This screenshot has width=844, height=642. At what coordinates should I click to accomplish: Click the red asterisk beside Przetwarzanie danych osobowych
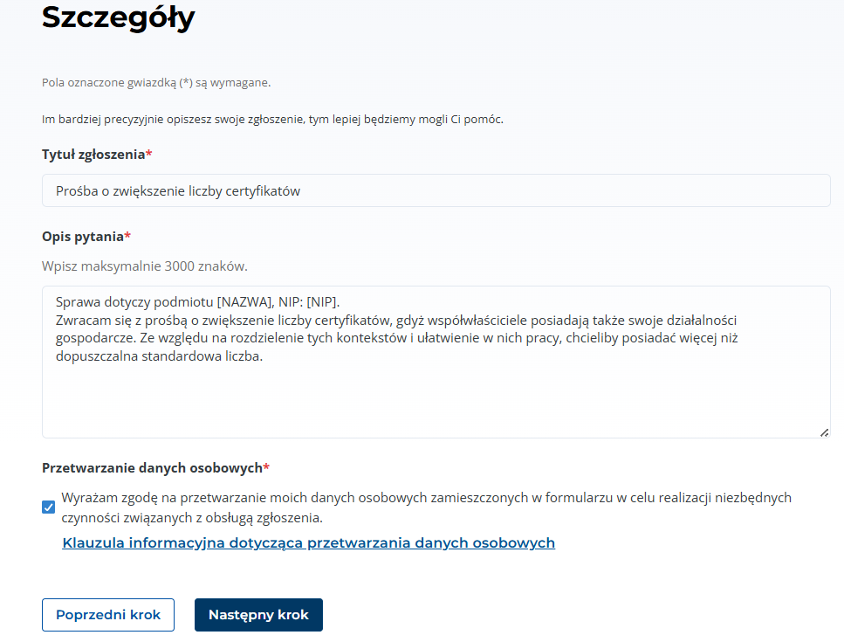(x=266, y=467)
